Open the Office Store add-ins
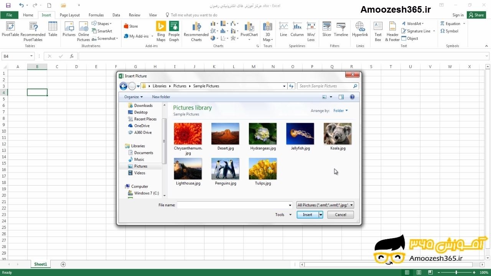This screenshot has width=491, height=276. tap(131, 26)
